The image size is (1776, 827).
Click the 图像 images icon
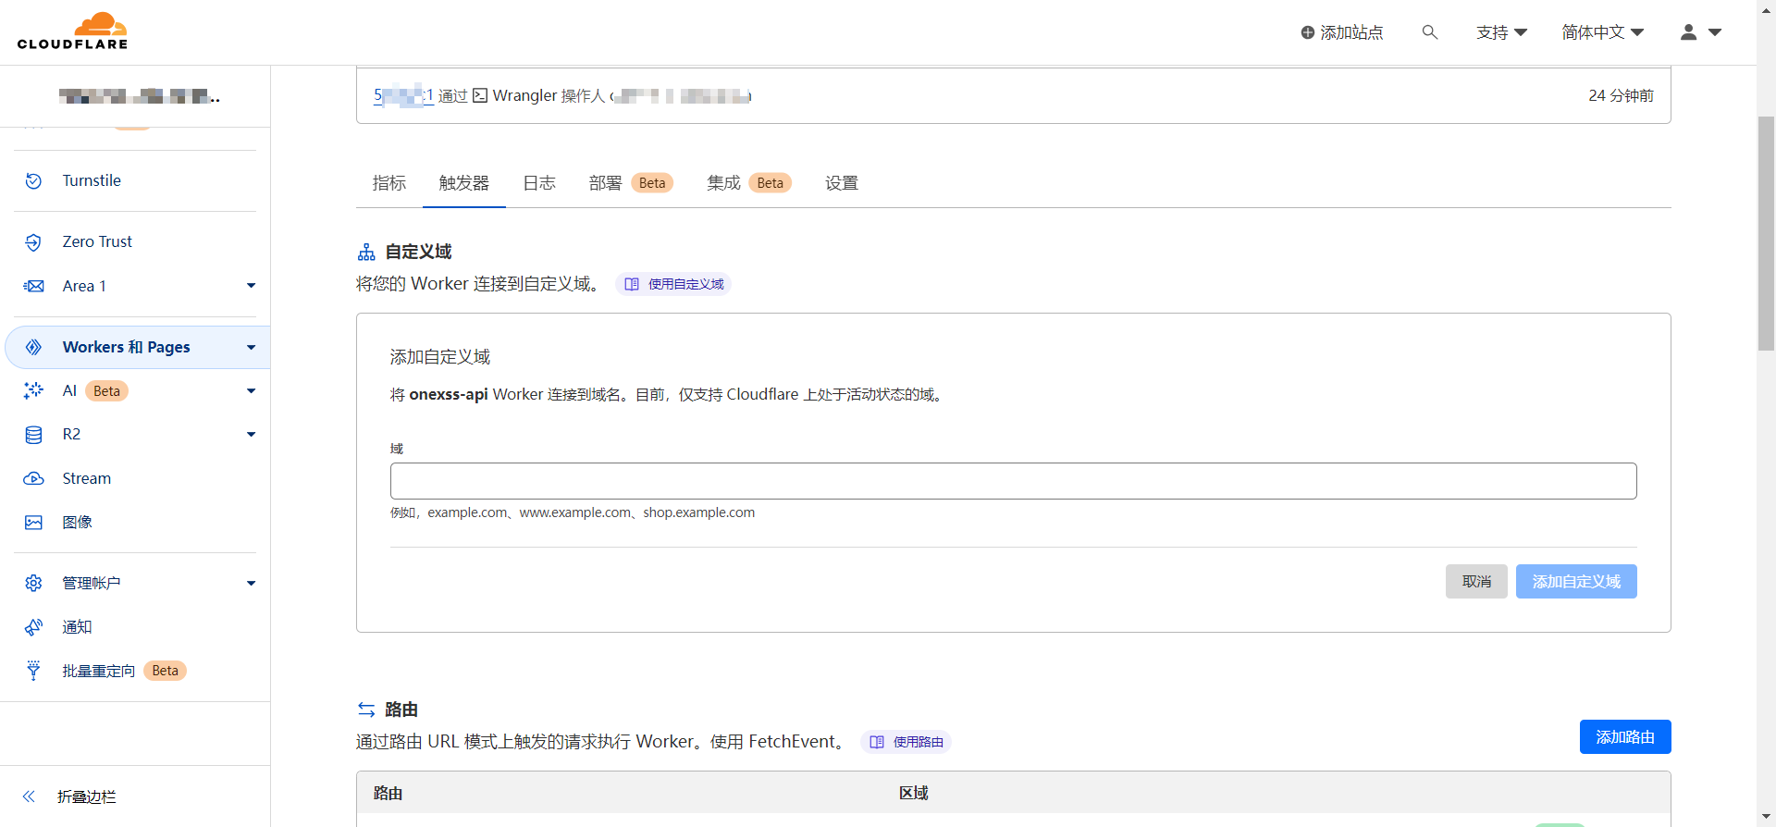pyautogui.click(x=33, y=523)
